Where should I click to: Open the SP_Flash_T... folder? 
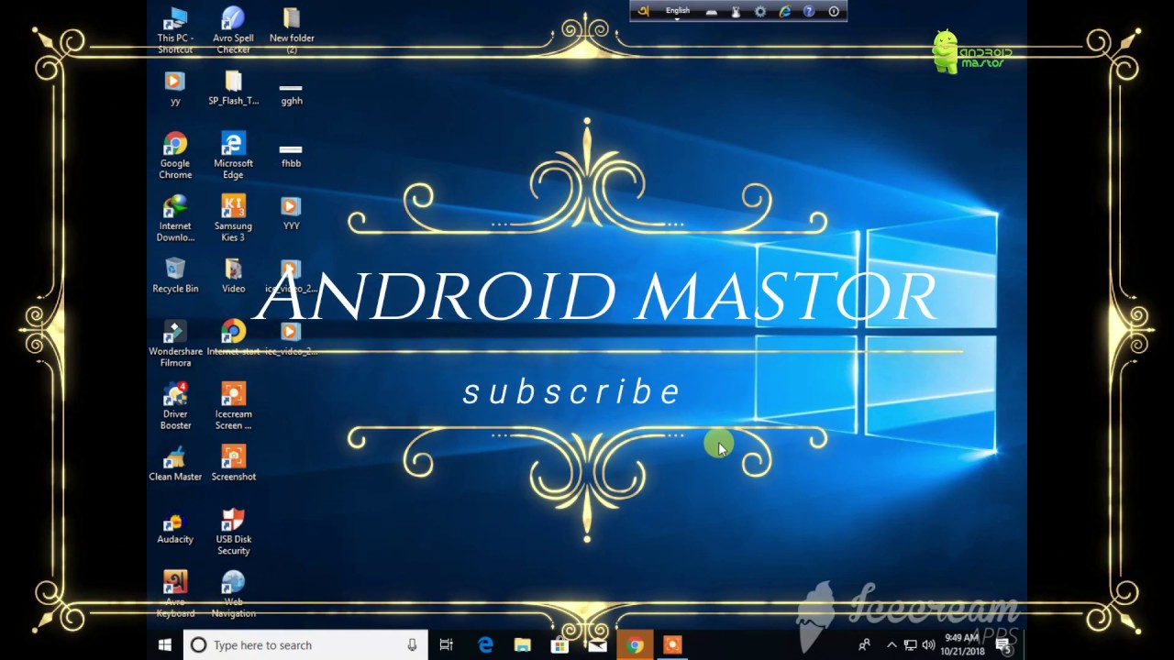(x=233, y=89)
